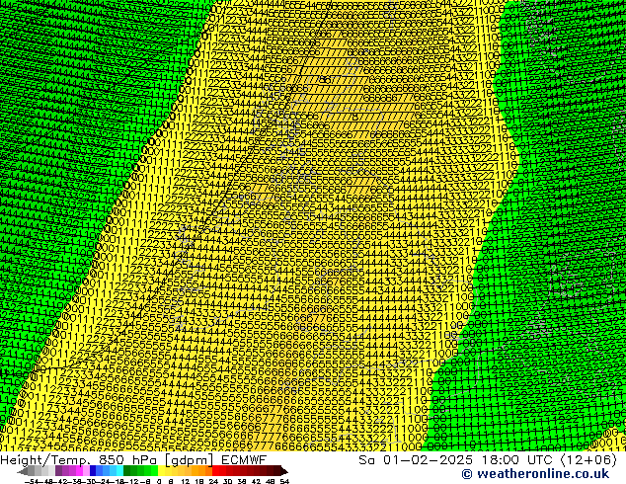Click the -54 value on legend scale
Viewport: 626px width, 484px height.
point(32,481)
